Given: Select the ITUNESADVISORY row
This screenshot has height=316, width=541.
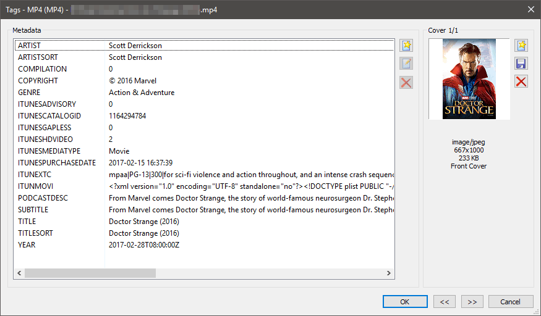Looking at the screenshot, I should (204, 104).
